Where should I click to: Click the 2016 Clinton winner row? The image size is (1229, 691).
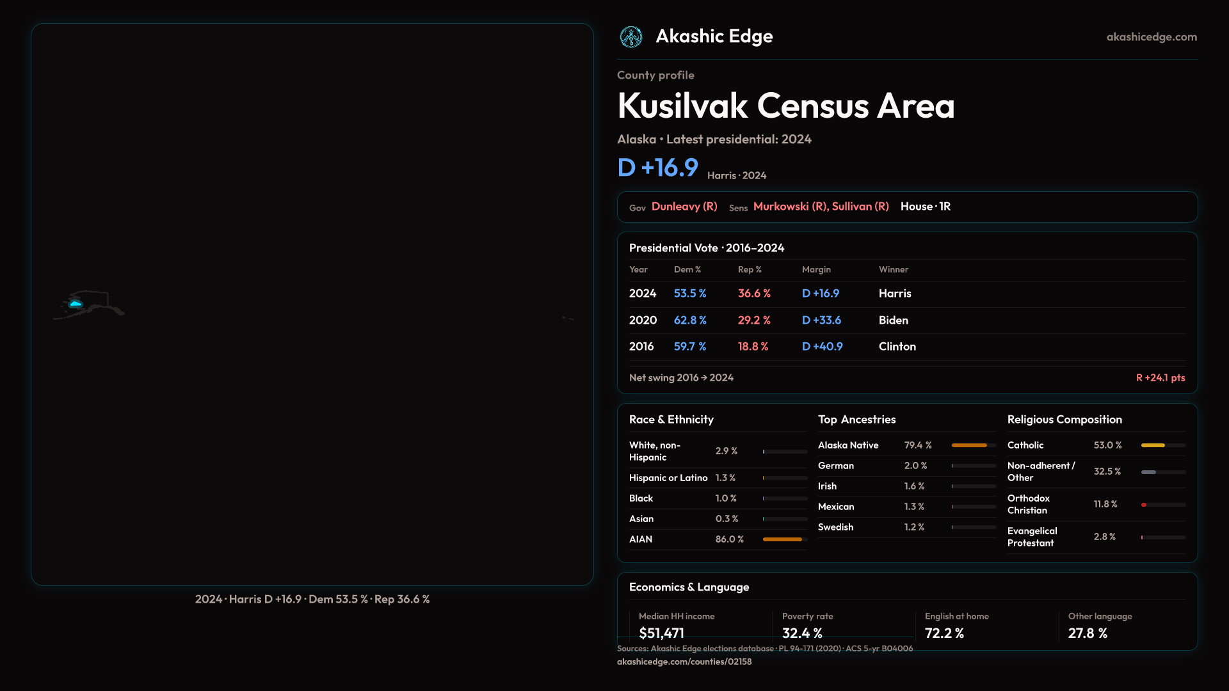click(x=897, y=347)
